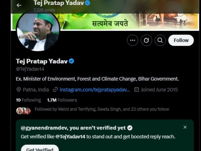Open the instagram.com/tejpratapyadav link
The width and height of the screenshot is (201, 151).
click(95, 90)
